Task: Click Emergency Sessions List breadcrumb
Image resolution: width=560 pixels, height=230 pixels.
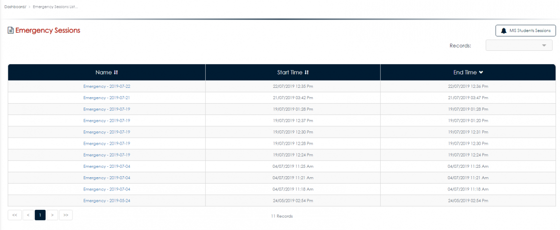Action: pos(55,7)
